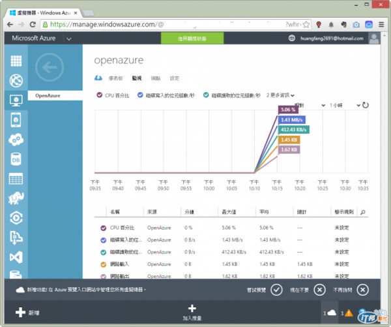Open SQL Databases DB icon in sidebar
The height and width of the screenshot is (327, 391).
[x=16, y=159]
